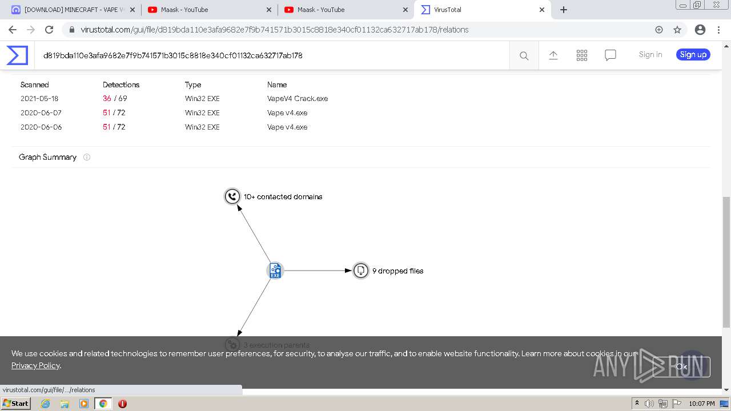Screen dimensions: 731x411
Task: Click the taskbar clock 10:07 PM
Action: click(702, 404)
